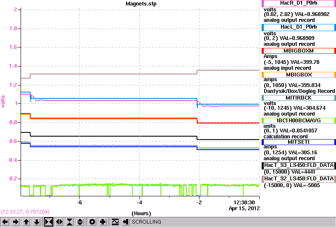Select the green IBC1H00BCMAVG legend box
This screenshot has height=227, width=336.
[299, 121]
